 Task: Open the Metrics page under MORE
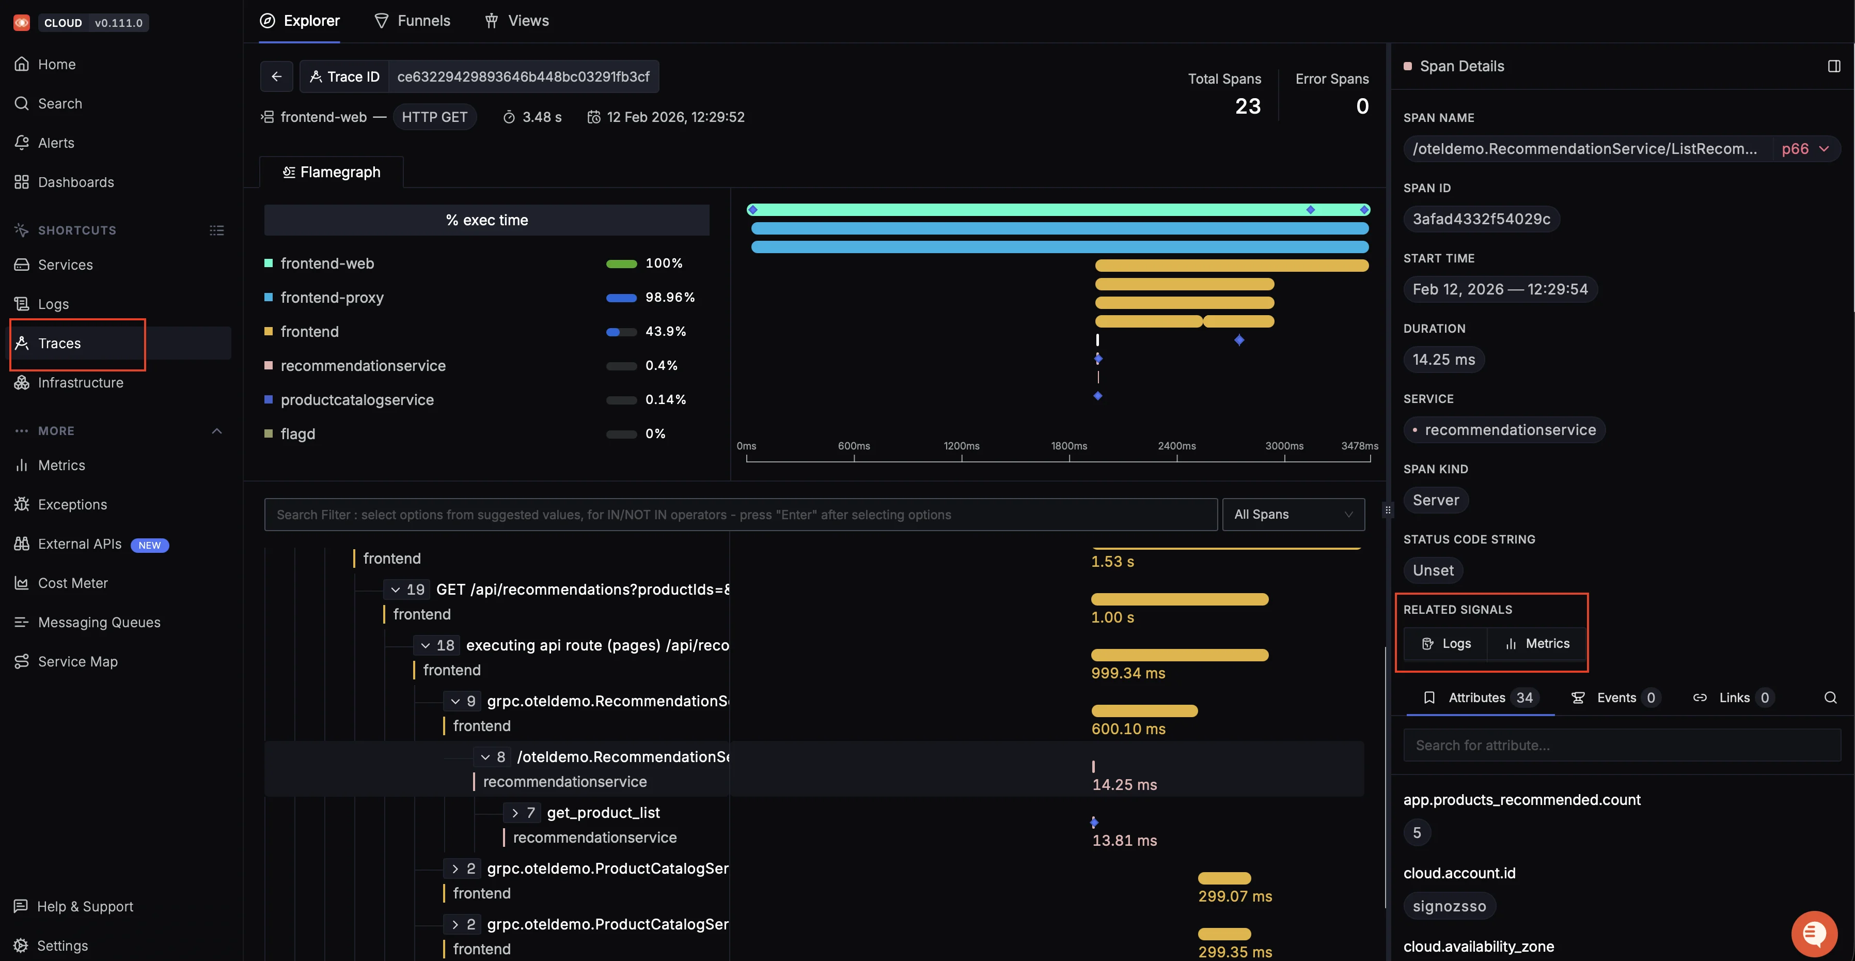61,464
